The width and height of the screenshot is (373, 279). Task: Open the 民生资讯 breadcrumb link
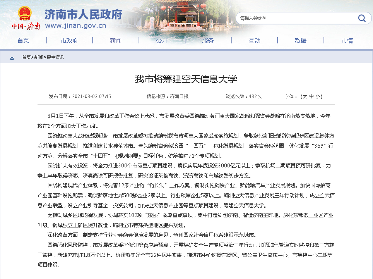[x=55, y=57]
